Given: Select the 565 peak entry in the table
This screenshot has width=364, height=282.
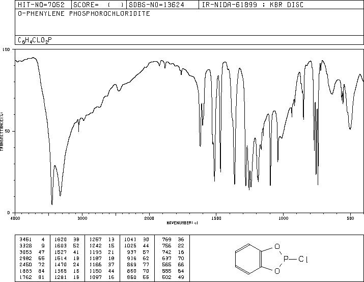Looking at the screenshot, I should point(173,265).
